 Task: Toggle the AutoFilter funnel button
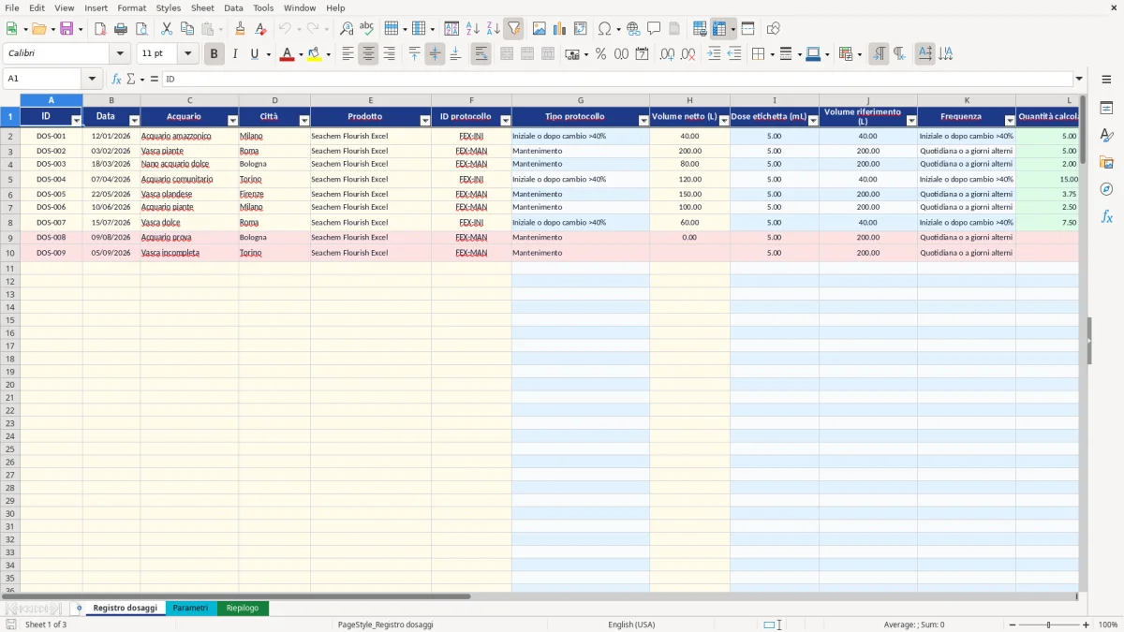[514, 29]
